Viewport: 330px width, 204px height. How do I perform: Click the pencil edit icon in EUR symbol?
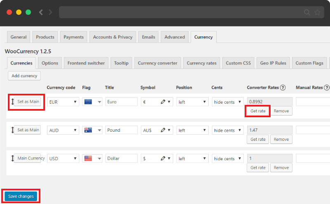(163, 102)
